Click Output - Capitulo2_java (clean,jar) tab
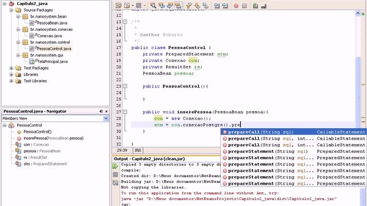The height and width of the screenshot is (206, 367). click(x=149, y=159)
